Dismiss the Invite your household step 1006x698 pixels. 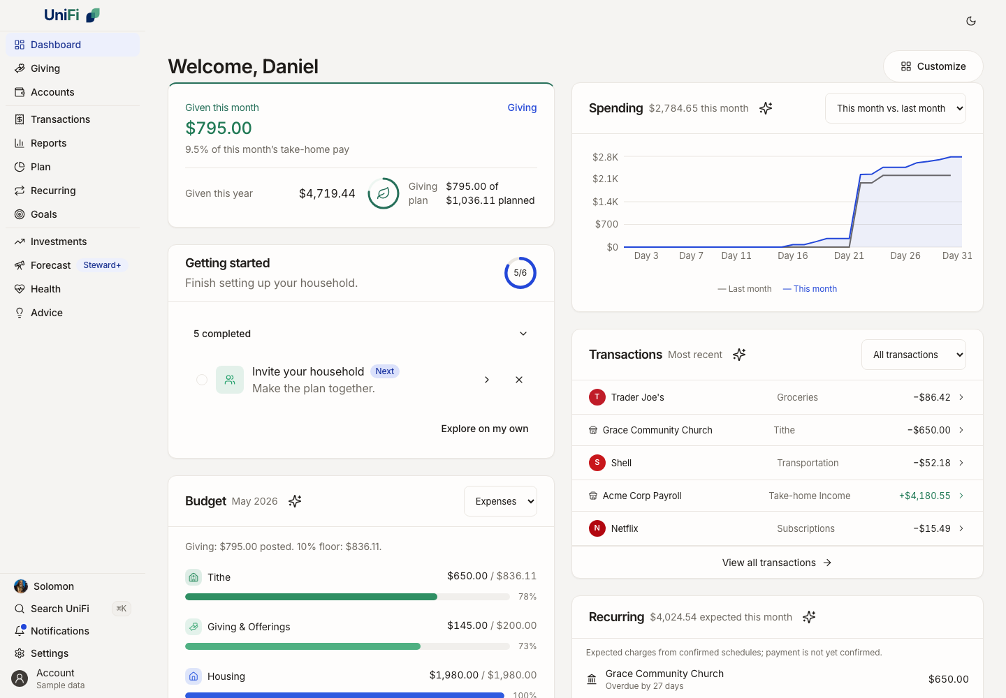click(x=519, y=380)
